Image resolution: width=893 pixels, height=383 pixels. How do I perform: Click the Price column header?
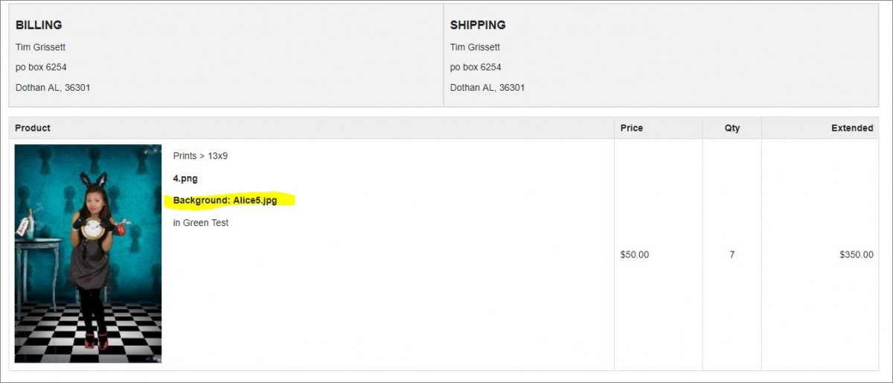(632, 128)
